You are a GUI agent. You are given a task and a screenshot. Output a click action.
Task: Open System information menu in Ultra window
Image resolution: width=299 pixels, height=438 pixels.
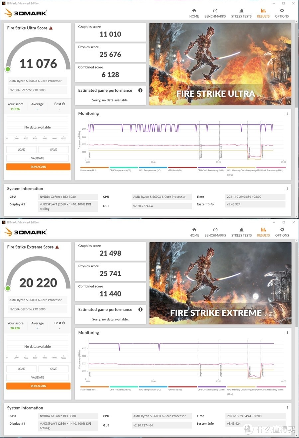[287, 188]
